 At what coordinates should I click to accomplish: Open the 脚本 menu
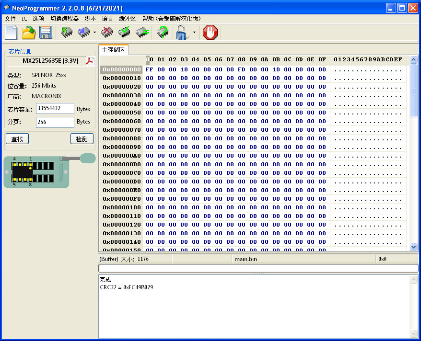click(90, 19)
